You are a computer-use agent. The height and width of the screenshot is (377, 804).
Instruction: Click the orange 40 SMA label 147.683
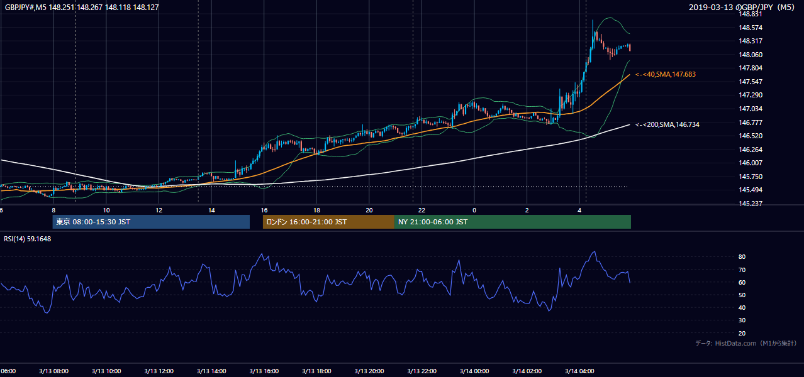(x=666, y=74)
